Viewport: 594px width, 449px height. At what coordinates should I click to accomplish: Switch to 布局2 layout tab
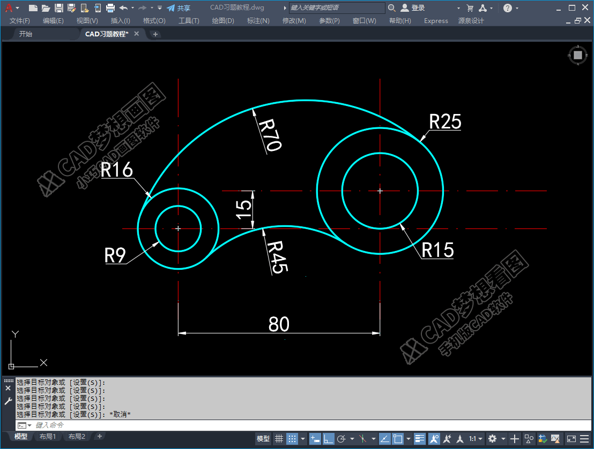77,437
